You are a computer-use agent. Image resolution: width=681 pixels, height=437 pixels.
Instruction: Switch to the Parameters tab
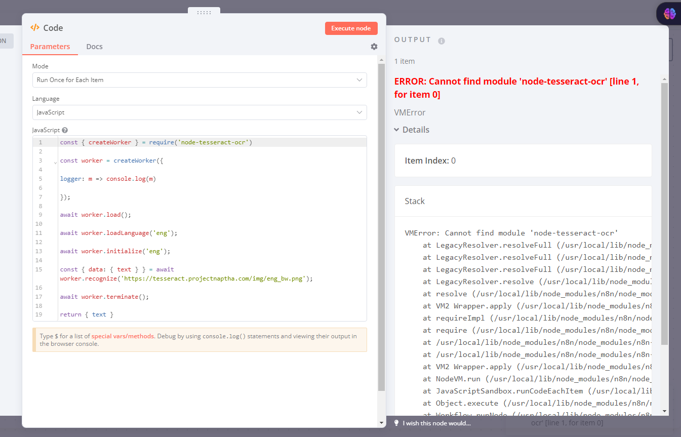coord(50,47)
